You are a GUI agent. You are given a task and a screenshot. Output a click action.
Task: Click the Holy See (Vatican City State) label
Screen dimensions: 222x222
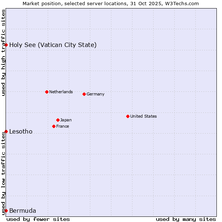(53, 45)
